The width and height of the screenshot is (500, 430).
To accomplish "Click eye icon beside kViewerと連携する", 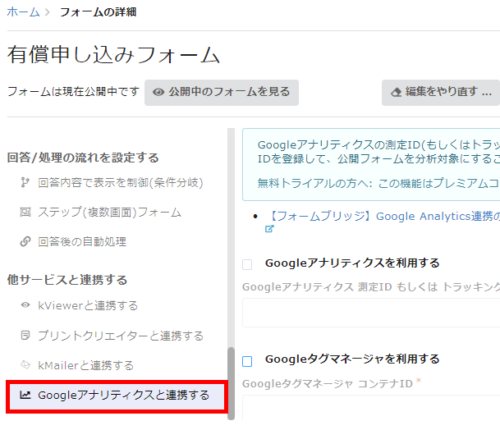I will click(25, 305).
